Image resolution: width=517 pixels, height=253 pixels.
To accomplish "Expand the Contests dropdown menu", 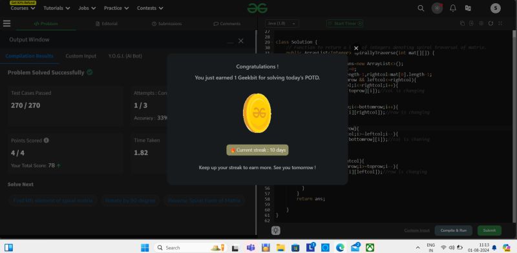I will pyautogui.click(x=150, y=8).
